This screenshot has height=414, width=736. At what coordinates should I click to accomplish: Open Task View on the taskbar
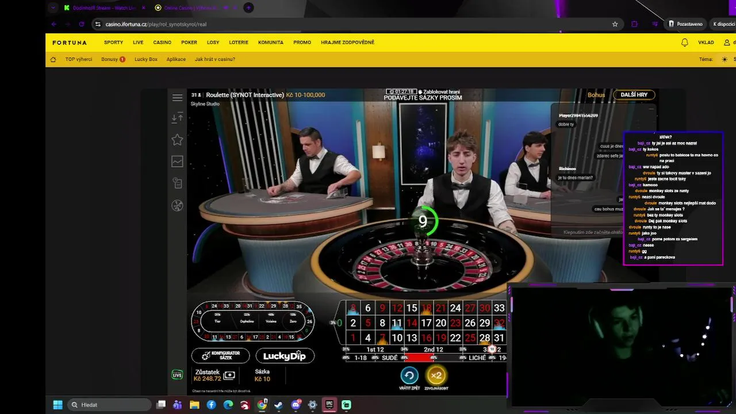coord(161,405)
